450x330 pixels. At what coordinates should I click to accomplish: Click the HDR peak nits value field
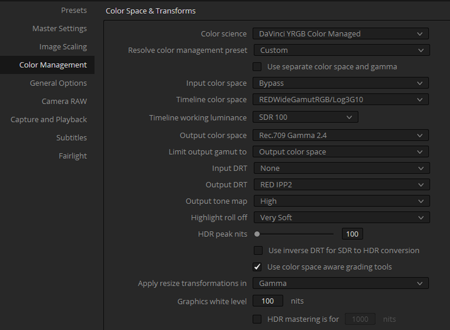pos(353,234)
